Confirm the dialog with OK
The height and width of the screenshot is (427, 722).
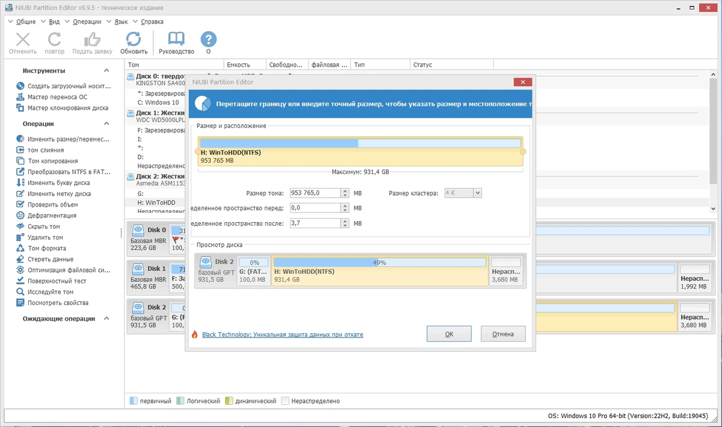coord(449,334)
